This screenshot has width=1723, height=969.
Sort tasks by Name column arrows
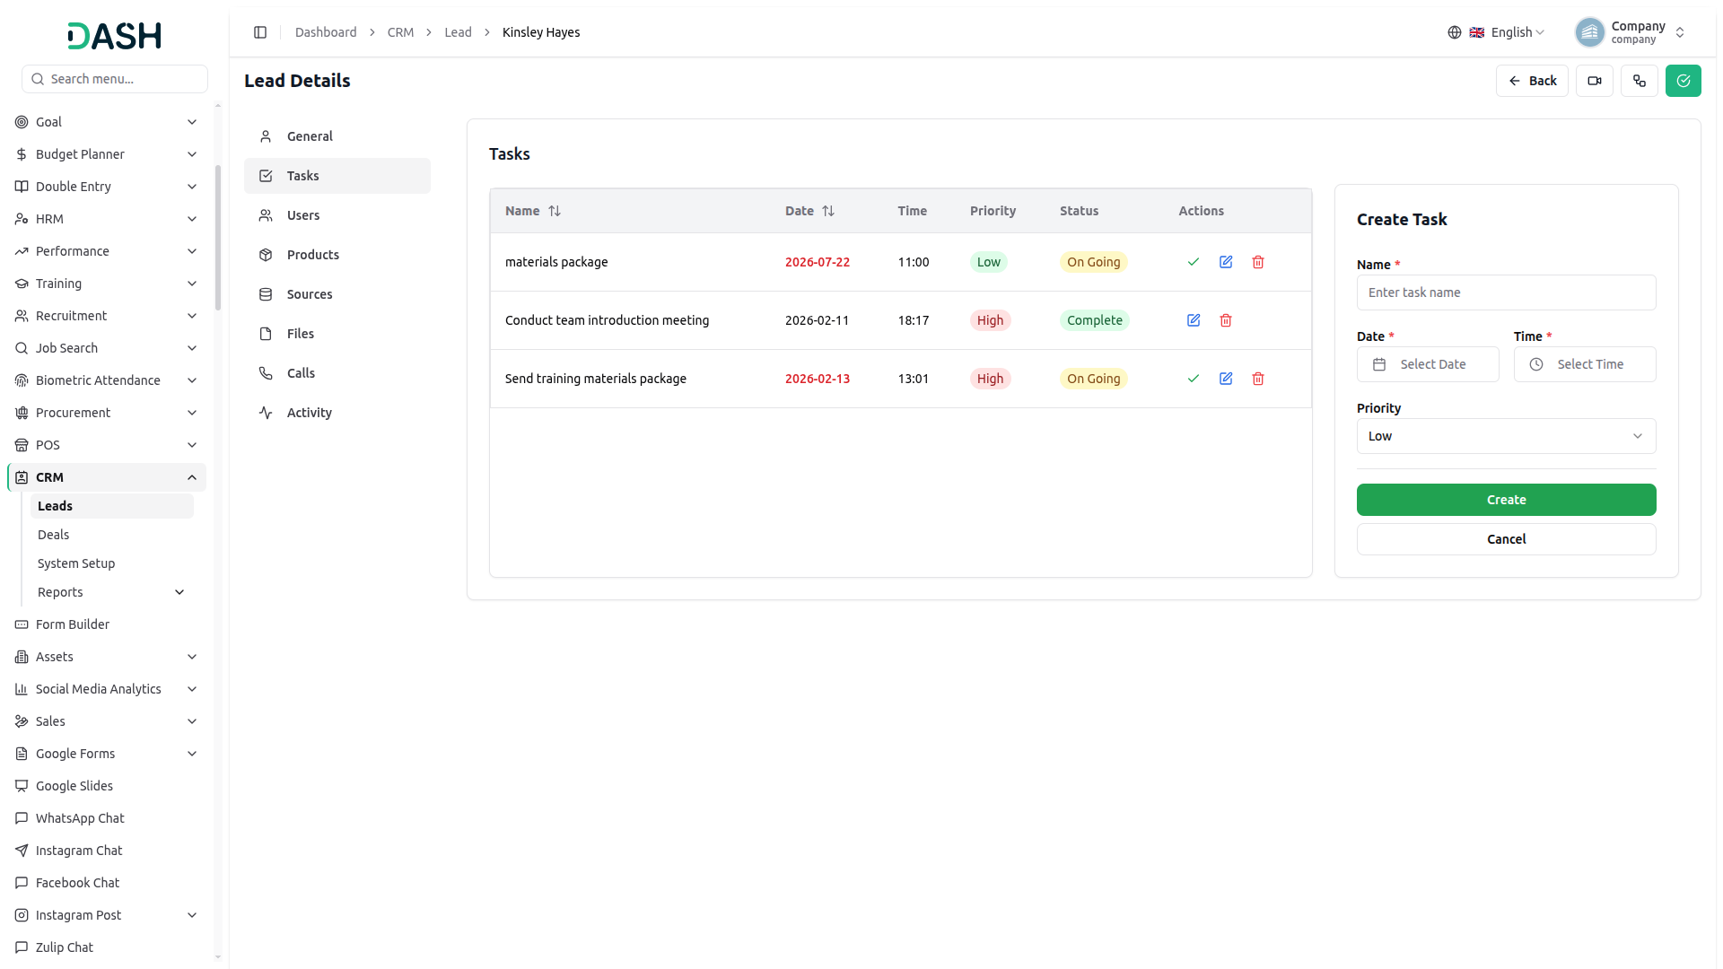point(555,211)
